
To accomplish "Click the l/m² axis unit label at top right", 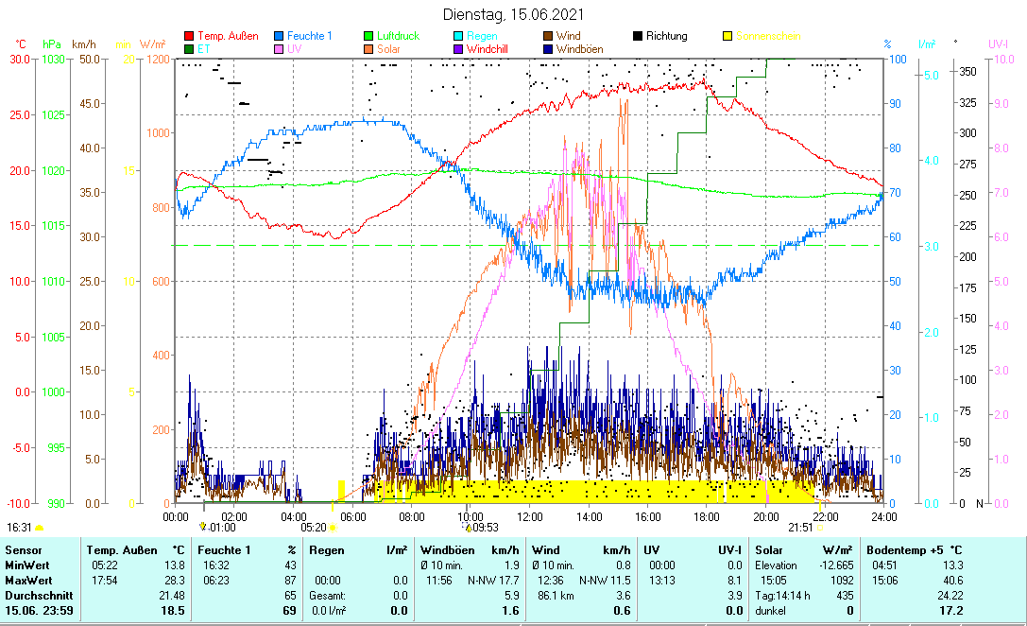I will click(x=927, y=44).
